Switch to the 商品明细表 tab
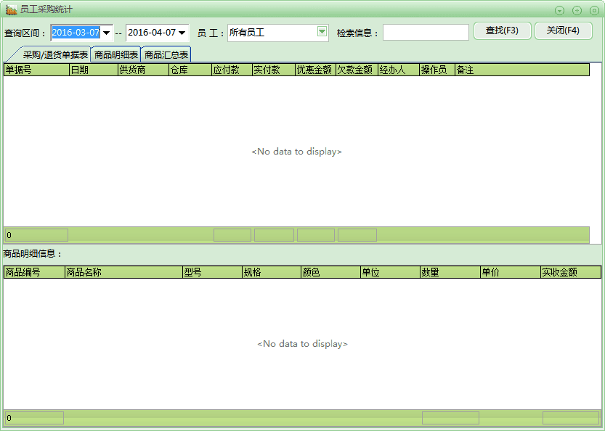Viewport: 605px width, 431px height. coord(115,54)
